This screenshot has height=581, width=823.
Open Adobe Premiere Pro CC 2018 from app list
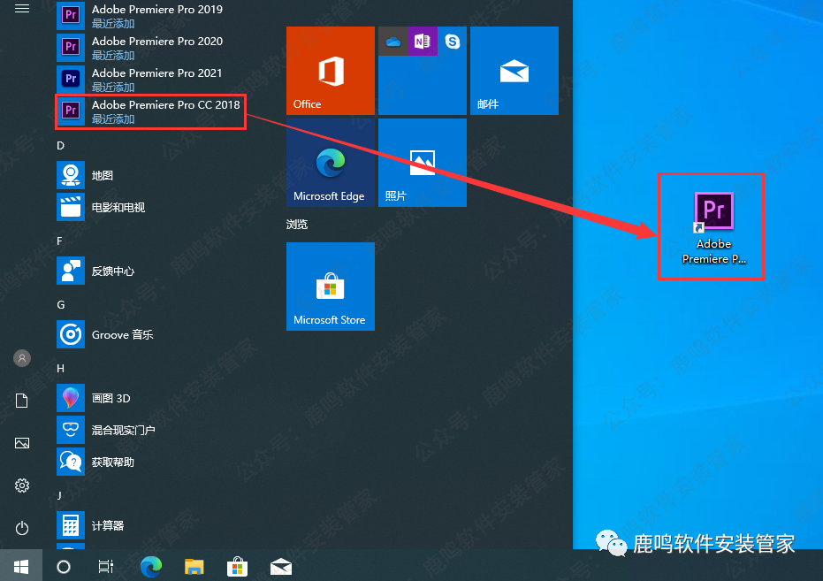tap(150, 111)
